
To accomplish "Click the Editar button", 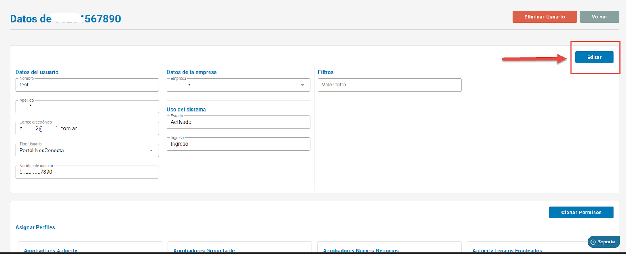I will [x=594, y=57].
